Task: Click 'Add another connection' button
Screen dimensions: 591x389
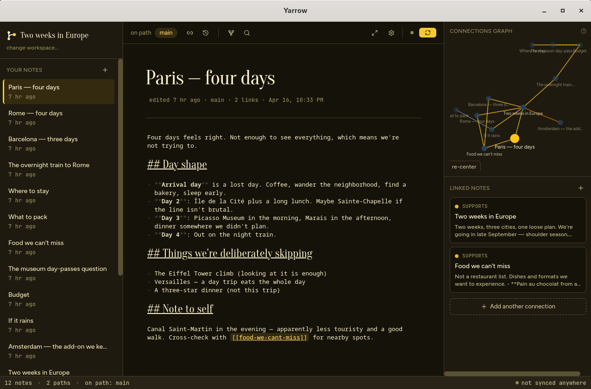Action: pos(518,307)
